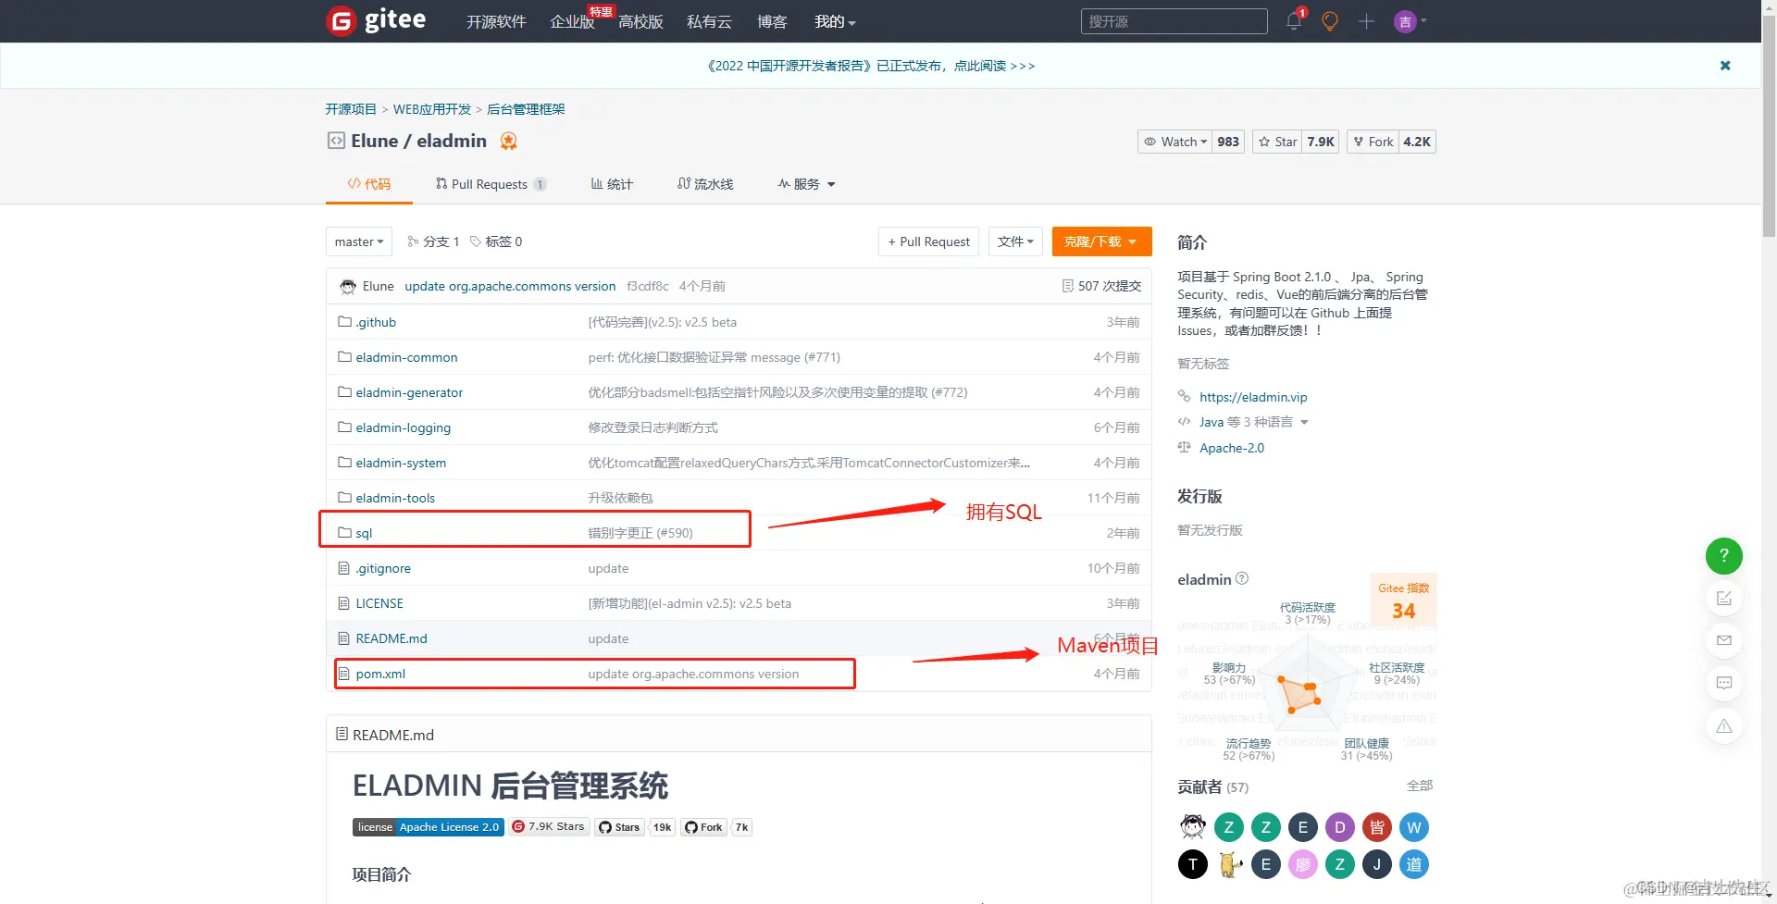Open the notifications bell
Screen dimensions: 1777x904
tap(1294, 20)
